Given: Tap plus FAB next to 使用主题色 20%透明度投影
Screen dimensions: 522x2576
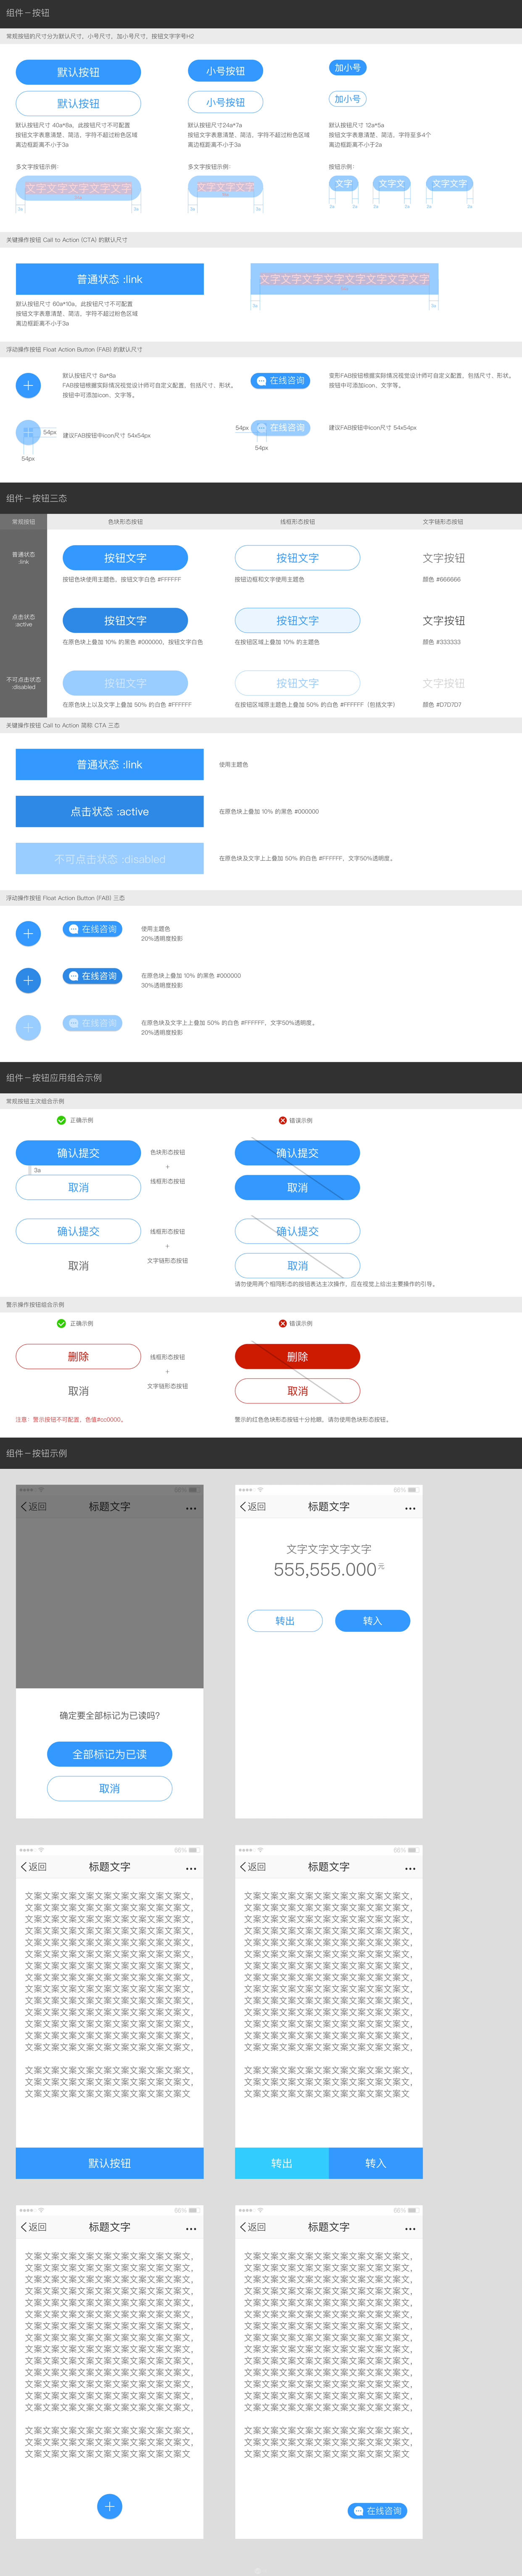Looking at the screenshot, I should click(28, 934).
